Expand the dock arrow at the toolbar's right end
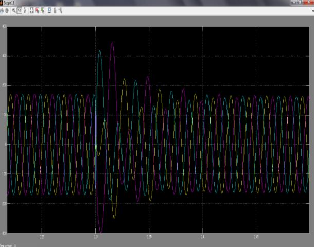 click(x=312, y=11)
